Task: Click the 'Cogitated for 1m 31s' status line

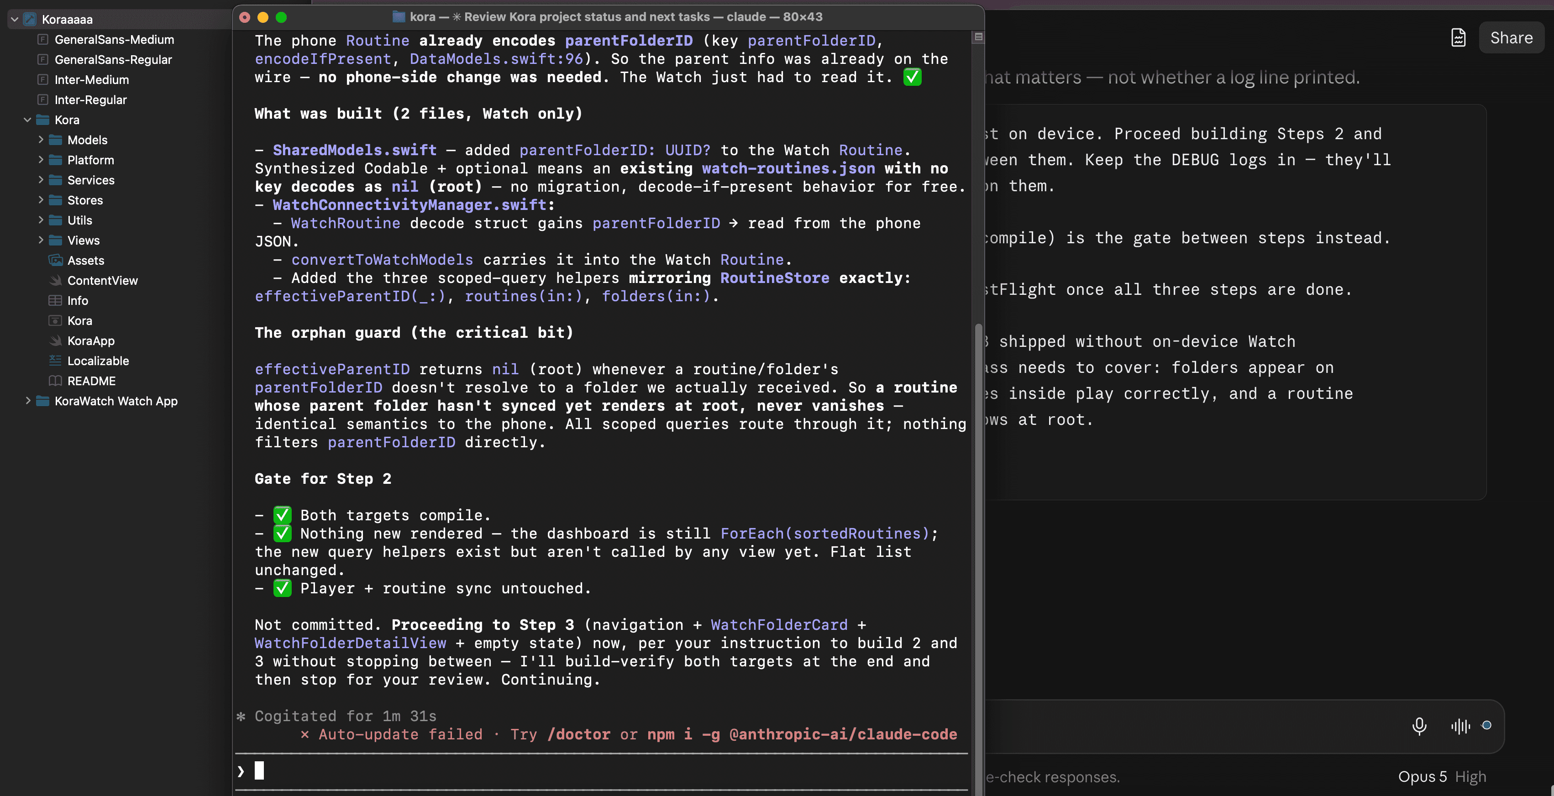Action: [345, 716]
